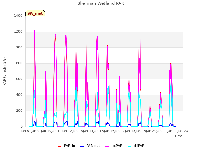202x152 pixels.
Task: Click the 600 y-axis tick label
Action: pyautogui.click(x=19, y=79)
